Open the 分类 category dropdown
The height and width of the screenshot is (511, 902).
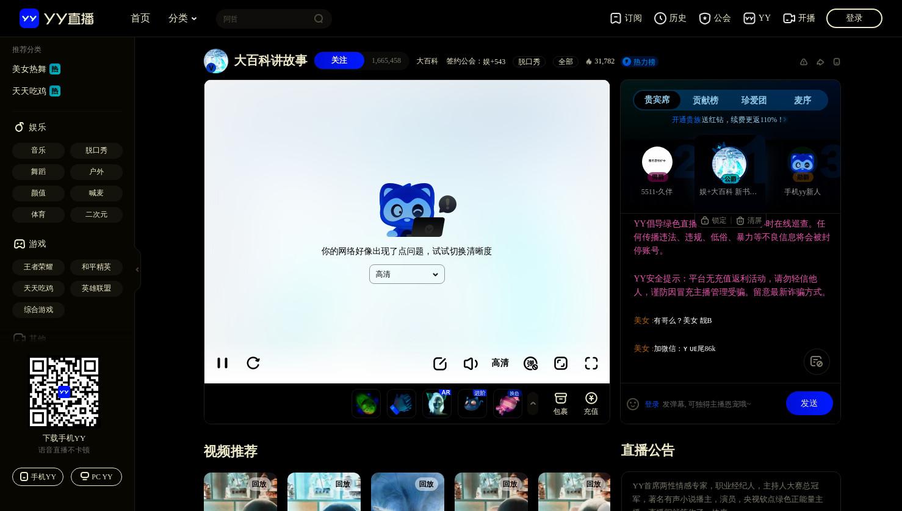[x=182, y=18]
